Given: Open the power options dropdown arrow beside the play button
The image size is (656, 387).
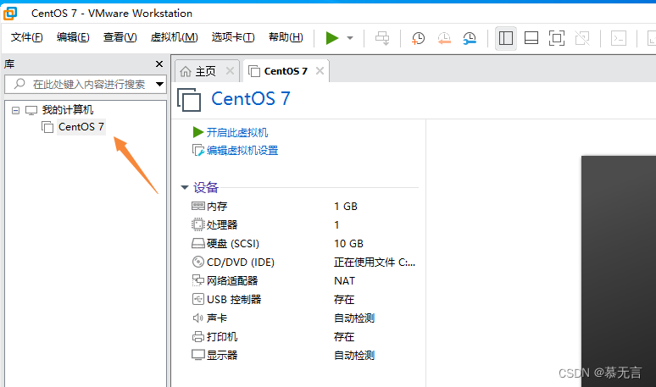Looking at the screenshot, I should 350,38.
